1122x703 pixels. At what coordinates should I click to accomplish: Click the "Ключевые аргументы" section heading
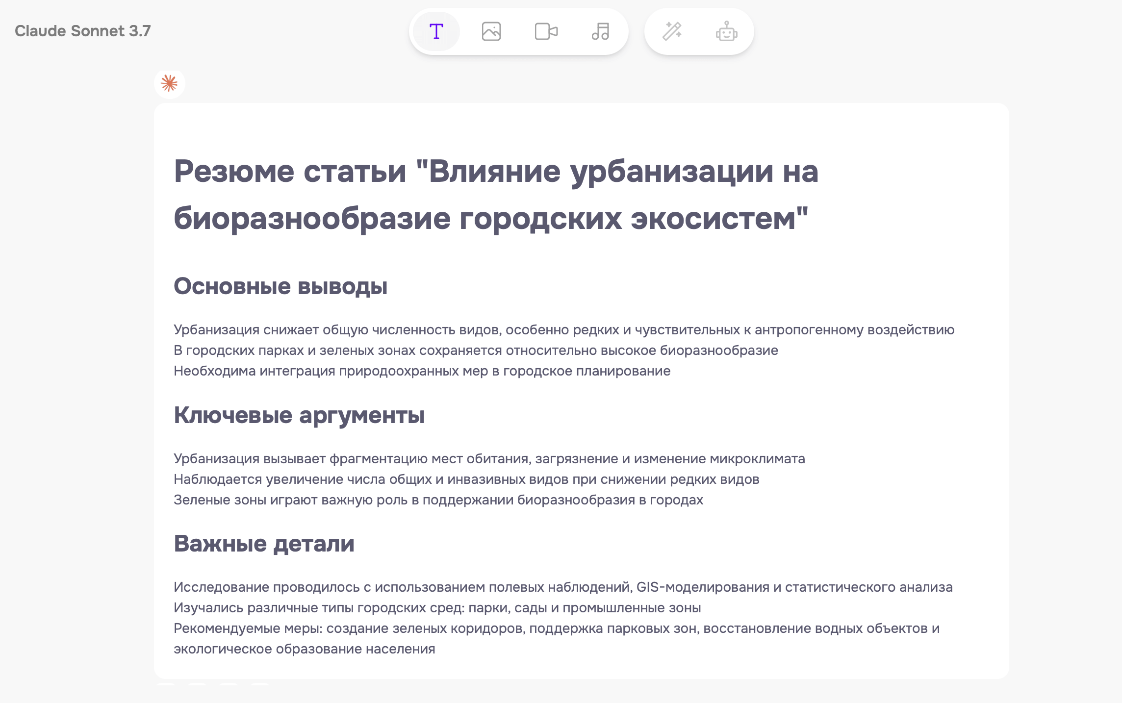click(x=299, y=415)
